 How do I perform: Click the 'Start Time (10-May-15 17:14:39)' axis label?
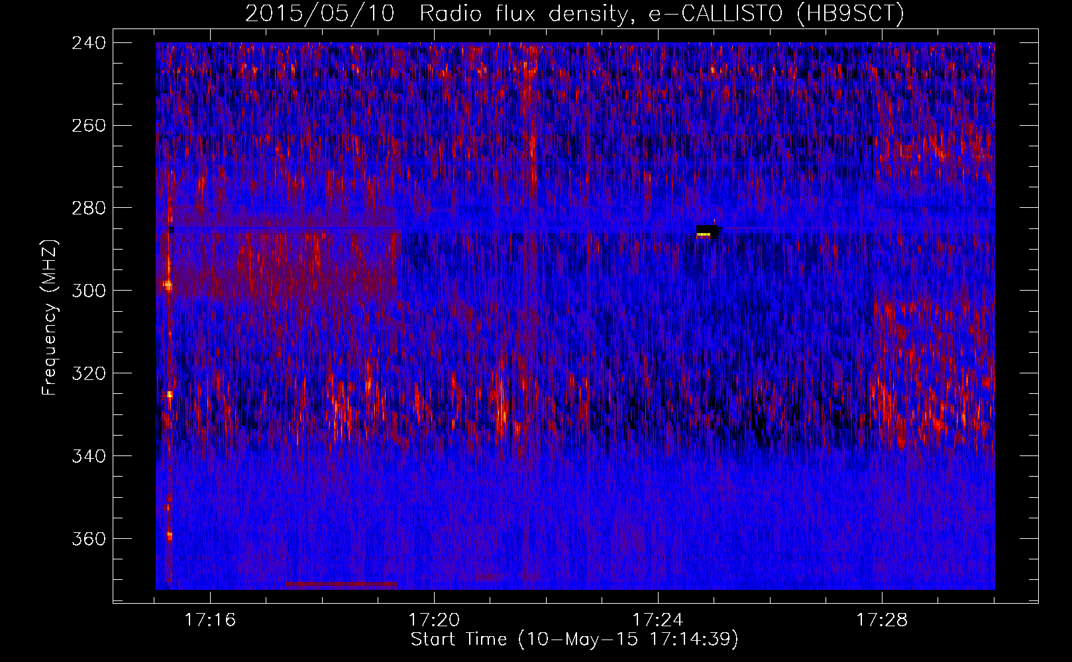pyautogui.click(x=574, y=639)
